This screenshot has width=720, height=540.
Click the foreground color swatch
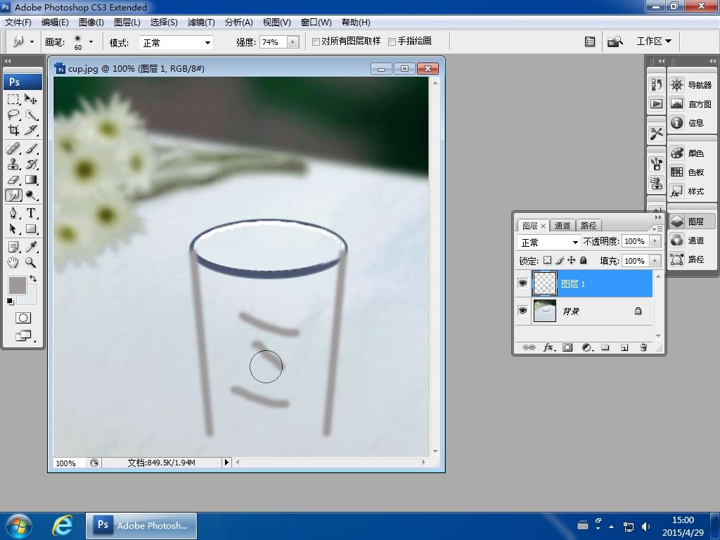tap(16, 285)
